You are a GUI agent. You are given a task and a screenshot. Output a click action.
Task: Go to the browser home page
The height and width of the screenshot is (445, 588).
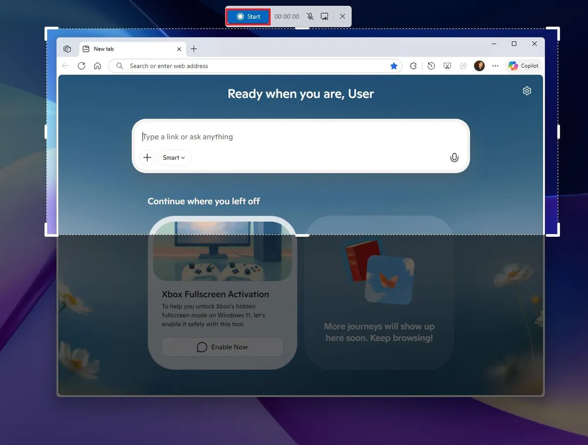tap(98, 65)
